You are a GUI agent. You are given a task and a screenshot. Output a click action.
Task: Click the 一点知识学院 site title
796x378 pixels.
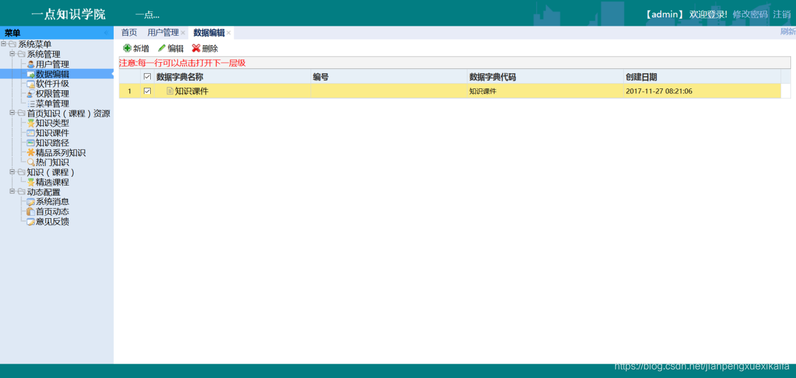(68, 14)
